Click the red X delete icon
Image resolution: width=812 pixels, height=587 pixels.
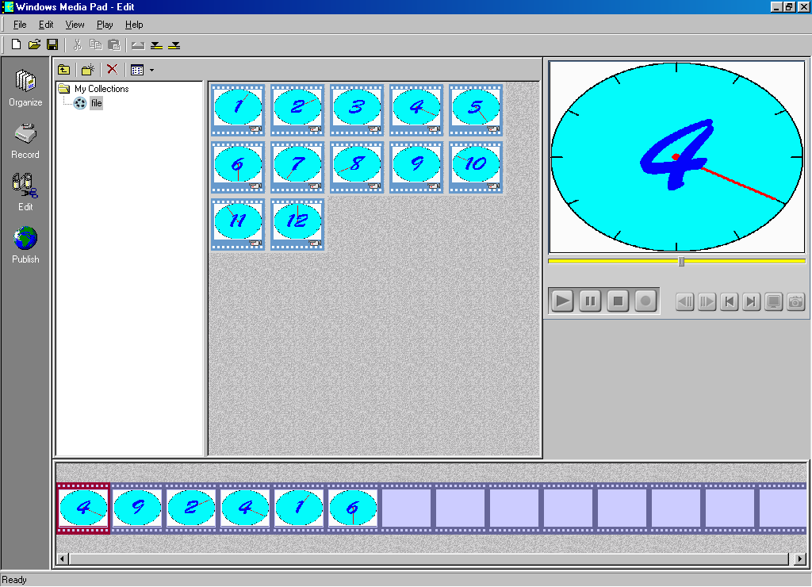tap(113, 70)
